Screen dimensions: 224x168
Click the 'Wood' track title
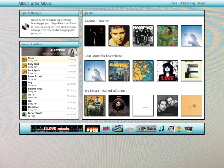click(x=31, y=95)
